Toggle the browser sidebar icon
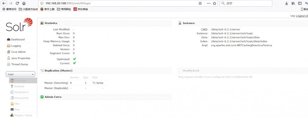Image resolution: width=308 pixels, height=118 pixels. (300, 3)
